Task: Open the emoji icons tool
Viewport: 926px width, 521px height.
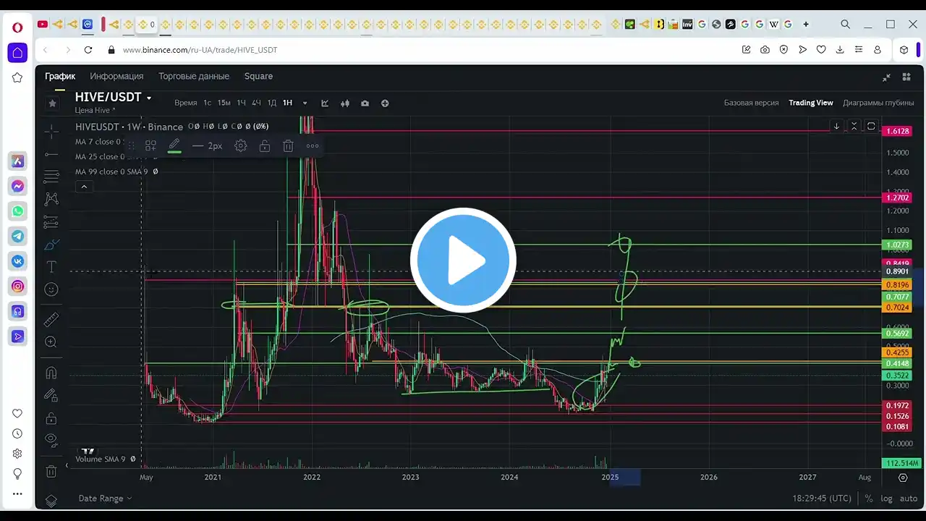Action: [51, 289]
